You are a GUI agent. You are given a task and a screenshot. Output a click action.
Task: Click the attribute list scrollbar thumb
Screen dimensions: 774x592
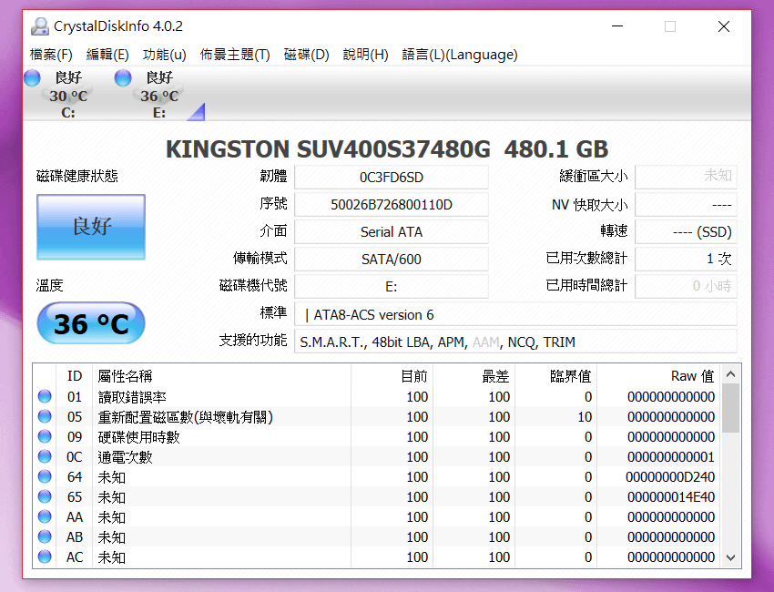(x=731, y=408)
